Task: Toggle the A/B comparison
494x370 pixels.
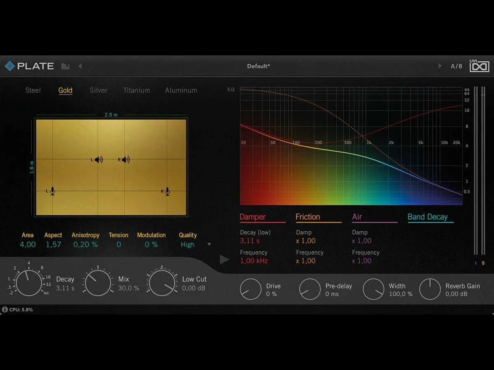Action: pyautogui.click(x=457, y=66)
